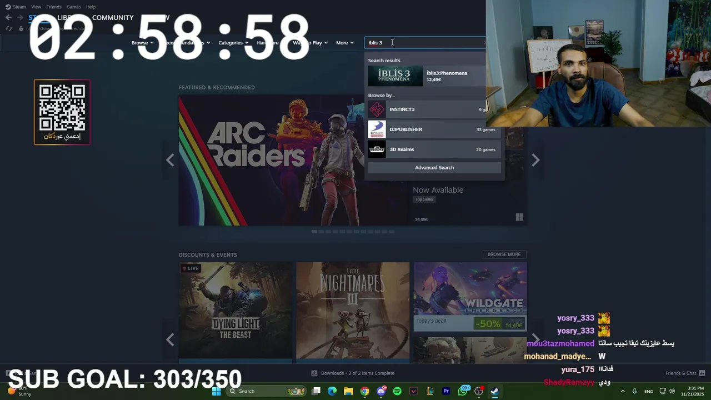The width and height of the screenshot is (711, 400).
Task: Open Friends & Chat
Action: pos(685,373)
